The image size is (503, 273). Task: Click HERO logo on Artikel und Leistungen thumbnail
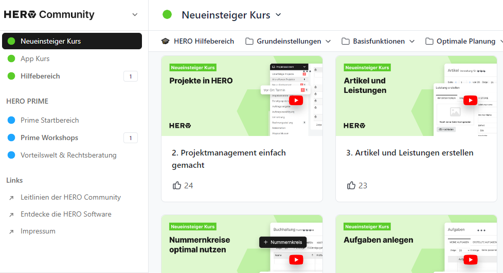tap(354, 126)
